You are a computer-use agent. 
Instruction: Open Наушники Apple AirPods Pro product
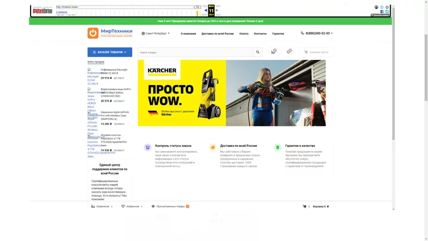pos(115,116)
